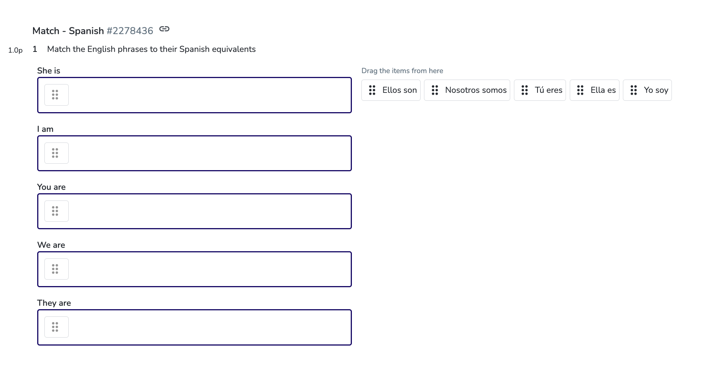Click the drag handle of 'Ella es' item

580,90
